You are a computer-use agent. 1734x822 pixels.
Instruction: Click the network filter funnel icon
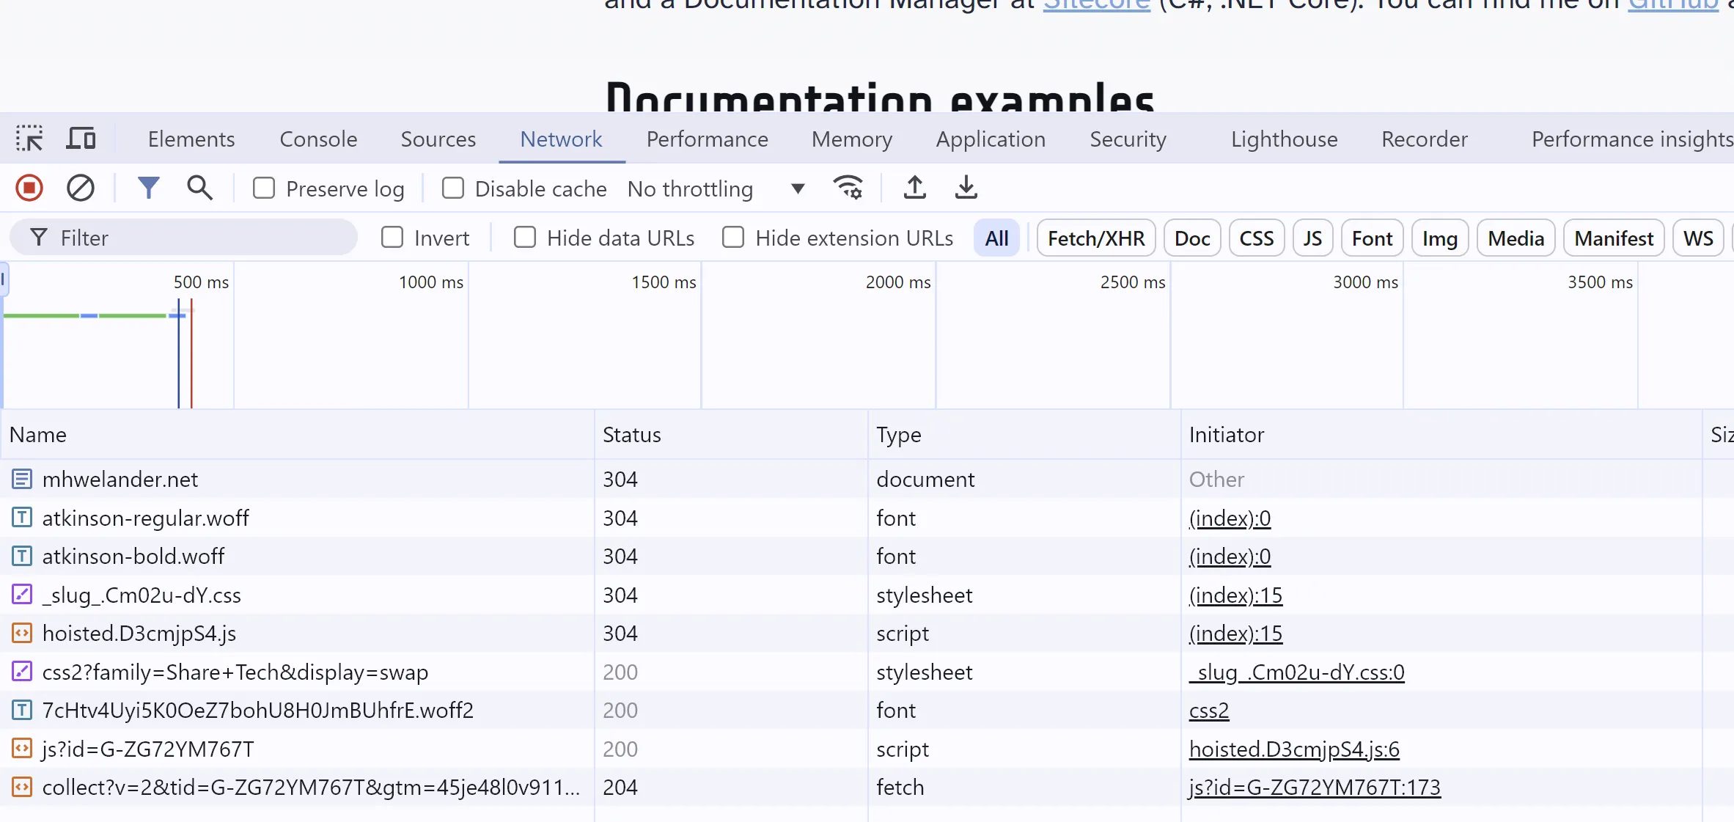pyautogui.click(x=147, y=188)
